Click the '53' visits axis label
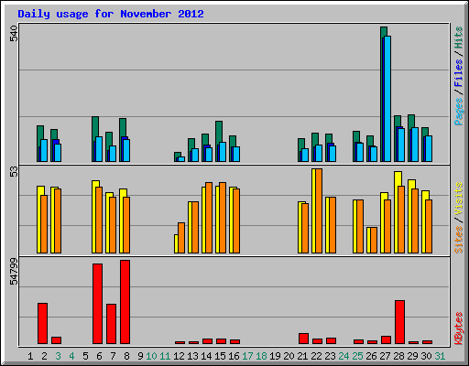The width and height of the screenshot is (469, 366). [x=14, y=172]
